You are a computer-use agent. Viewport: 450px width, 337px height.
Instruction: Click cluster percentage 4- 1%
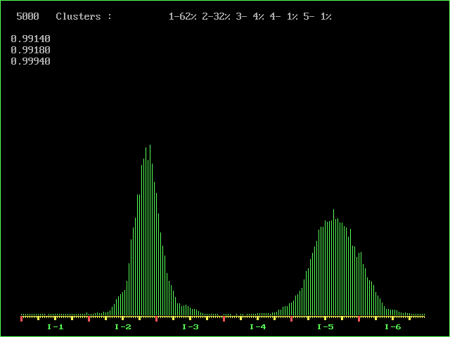point(284,17)
